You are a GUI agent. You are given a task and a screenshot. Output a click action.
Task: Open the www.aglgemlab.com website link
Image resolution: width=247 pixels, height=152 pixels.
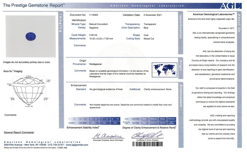point(78,145)
